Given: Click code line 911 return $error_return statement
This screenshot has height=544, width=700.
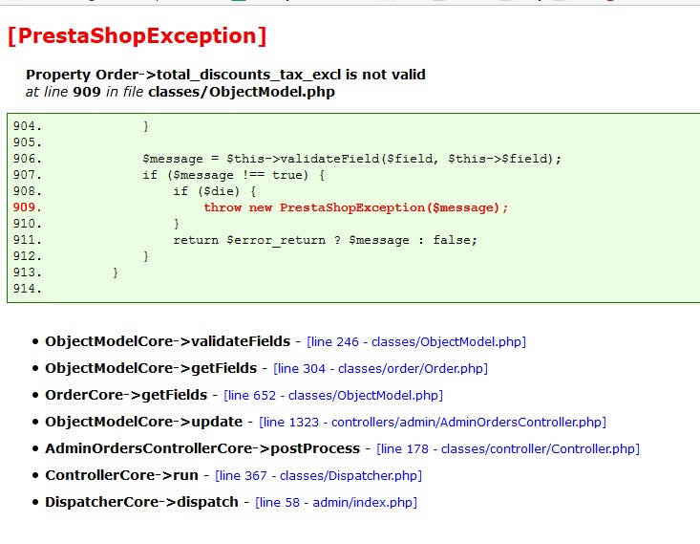Looking at the screenshot, I should coord(325,241).
